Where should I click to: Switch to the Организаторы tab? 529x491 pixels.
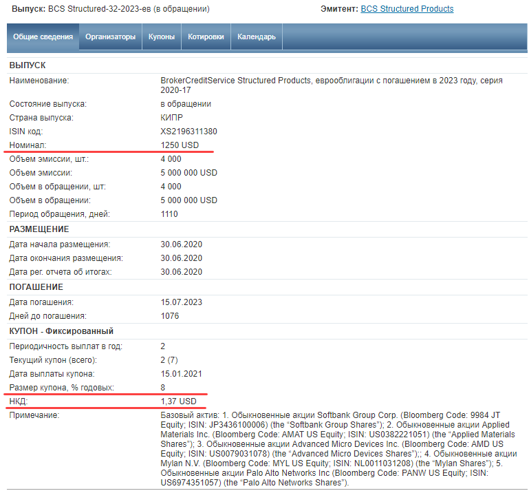click(110, 37)
